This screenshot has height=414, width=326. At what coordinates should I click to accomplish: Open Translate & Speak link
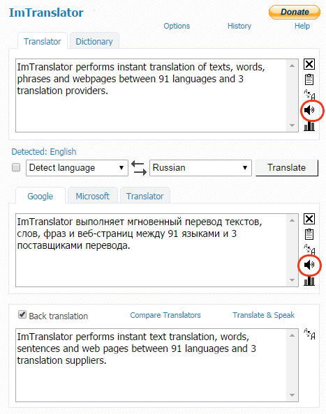pyautogui.click(x=263, y=315)
